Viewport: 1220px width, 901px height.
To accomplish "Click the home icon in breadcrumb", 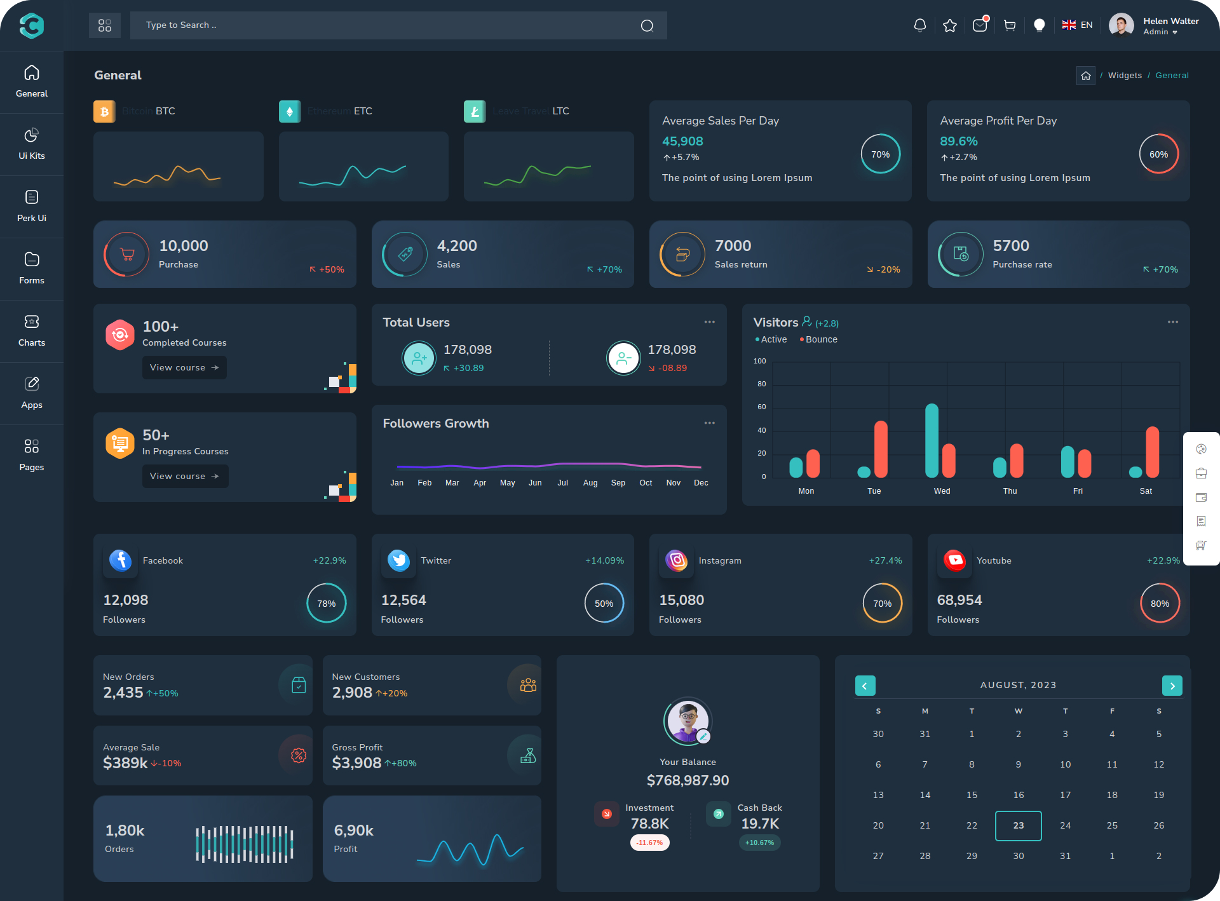I will [x=1085, y=76].
